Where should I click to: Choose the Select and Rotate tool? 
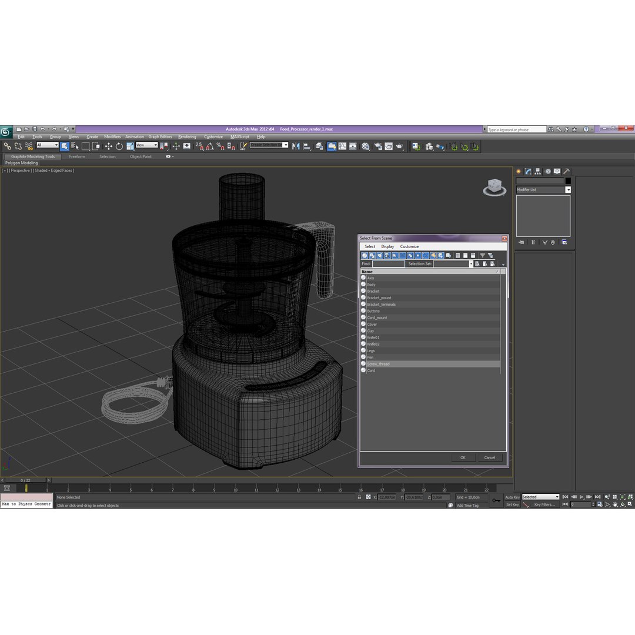[119, 146]
